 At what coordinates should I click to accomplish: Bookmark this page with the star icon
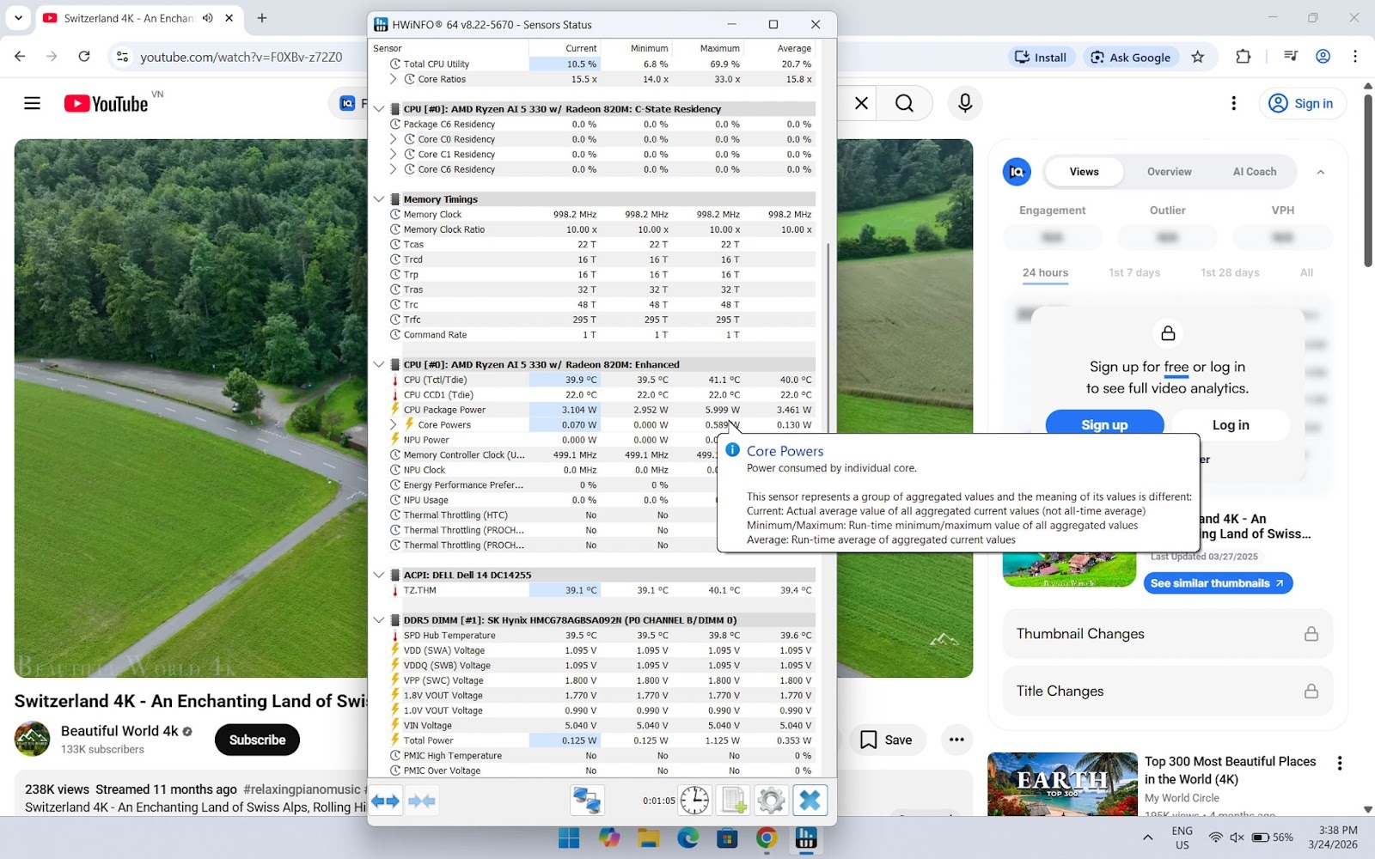[x=1198, y=57]
